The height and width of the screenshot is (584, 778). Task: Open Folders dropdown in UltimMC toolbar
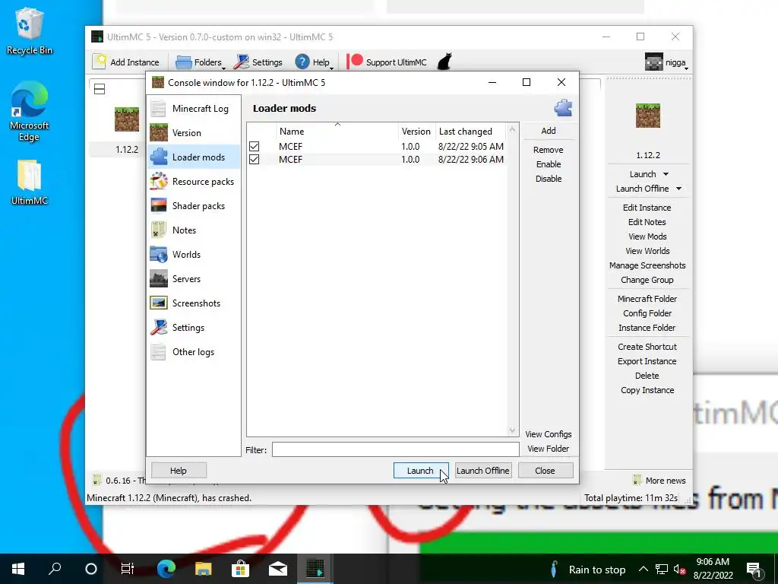pos(201,62)
